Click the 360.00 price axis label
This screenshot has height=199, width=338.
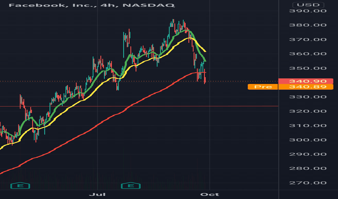(x=308, y=54)
